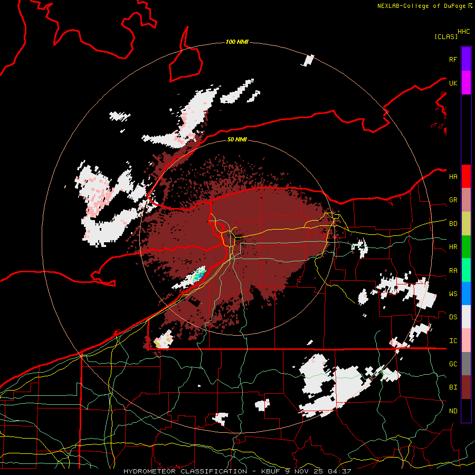
Task: Click the RA legend label
Action: click(453, 270)
